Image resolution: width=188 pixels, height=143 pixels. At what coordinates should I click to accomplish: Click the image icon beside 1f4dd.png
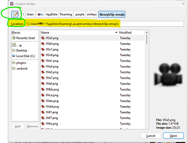43,106
